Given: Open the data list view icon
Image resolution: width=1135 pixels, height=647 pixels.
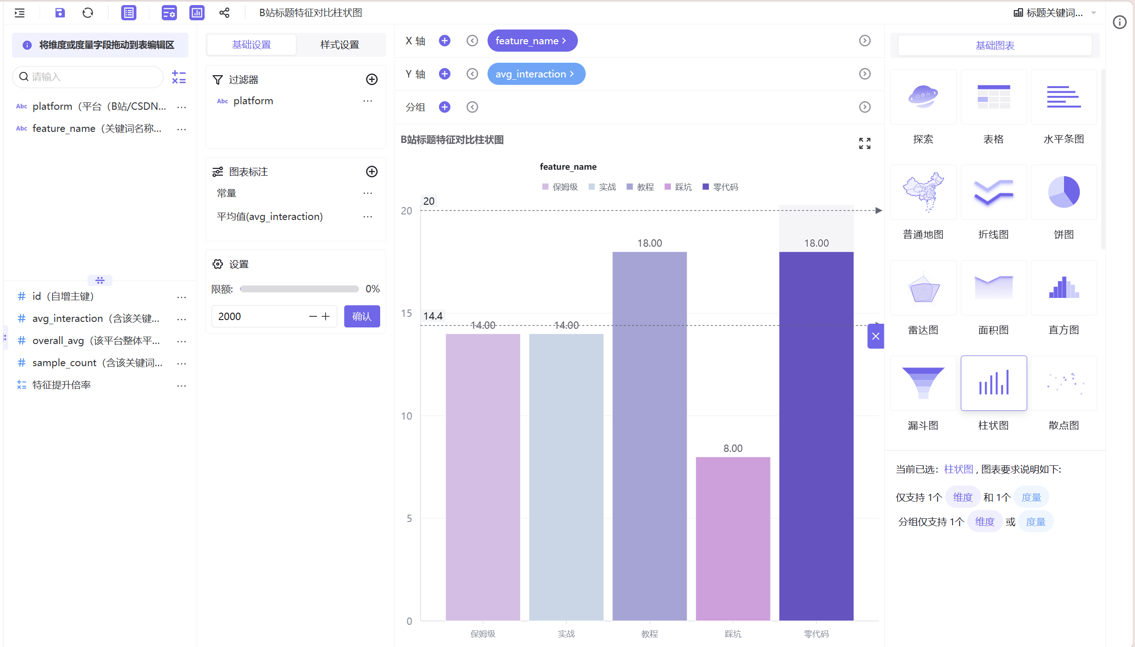Looking at the screenshot, I should point(129,13).
